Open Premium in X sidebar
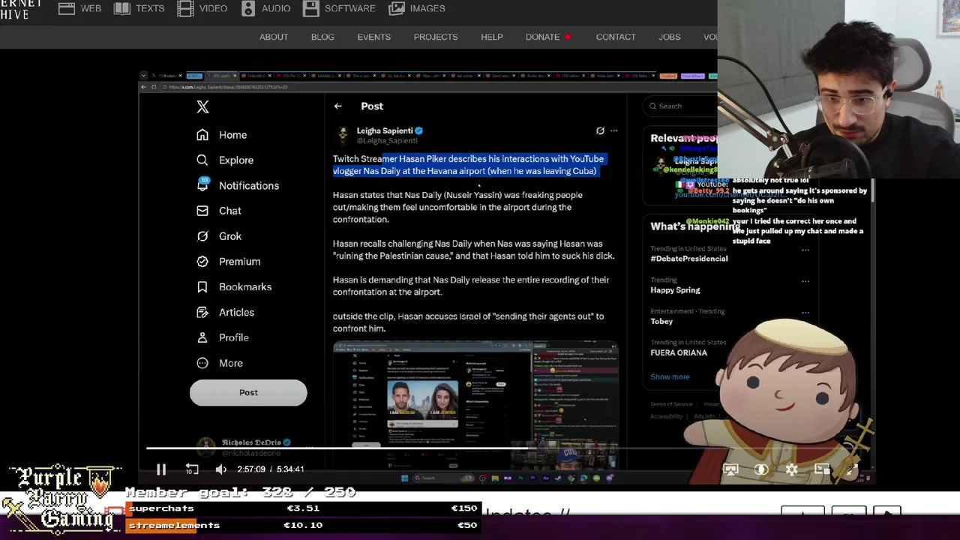The width and height of the screenshot is (960, 540). coord(228,262)
